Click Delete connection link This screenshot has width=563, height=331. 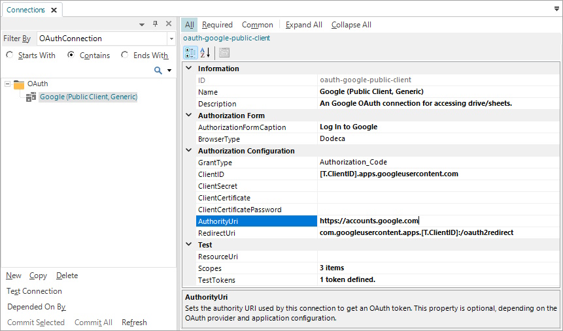[x=67, y=276]
